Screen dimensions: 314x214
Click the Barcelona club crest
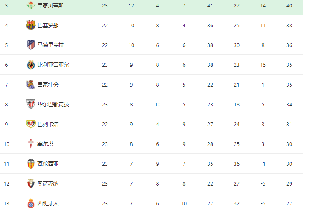click(31, 25)
